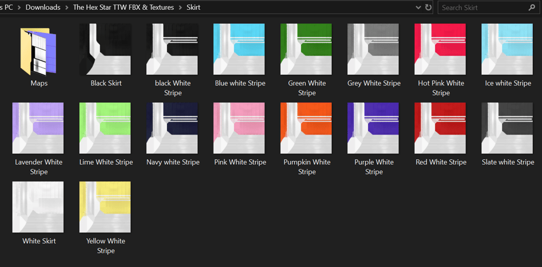Expand chevron after Downloads breadcrumb
The width and height of the screenshot is (542, 267).
tap(67, 7)
